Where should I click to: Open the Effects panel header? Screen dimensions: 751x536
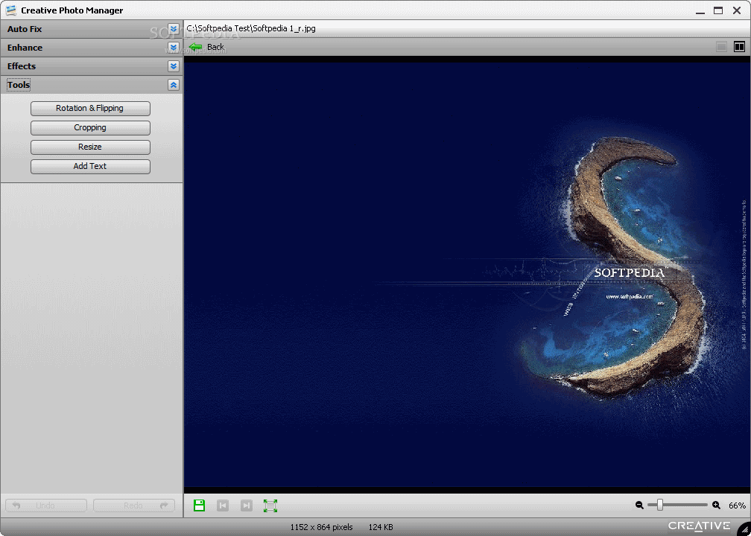[91, 66]
